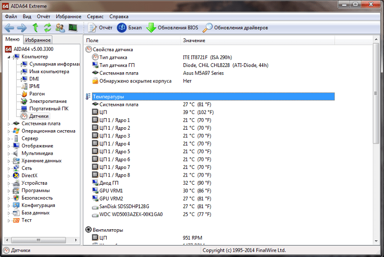The width and height of the screenshot is (384, 257).
Task: Select the ЦП 39 °C temperature row
Action: [210, 112]
